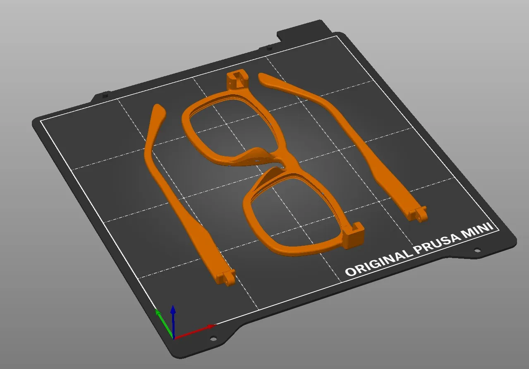Click the ORIGINAL PRUSA MINI bed label

tap(420, 246)
